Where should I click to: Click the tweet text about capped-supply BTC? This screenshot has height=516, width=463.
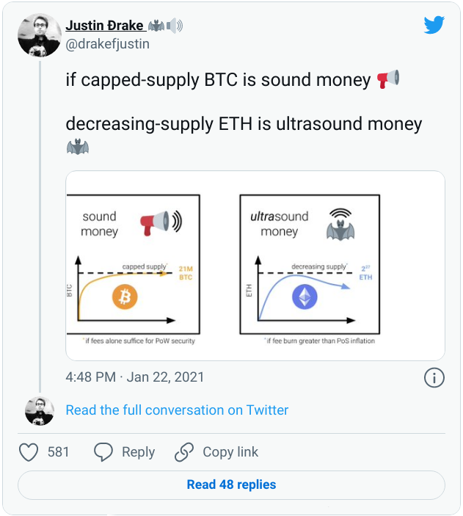pos(218,80)
